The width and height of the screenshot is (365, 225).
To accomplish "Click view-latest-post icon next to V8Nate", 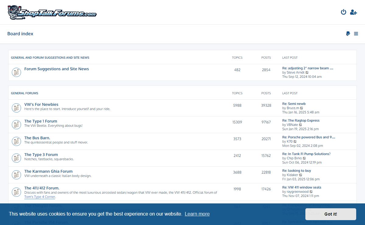I will click(301, 125).
